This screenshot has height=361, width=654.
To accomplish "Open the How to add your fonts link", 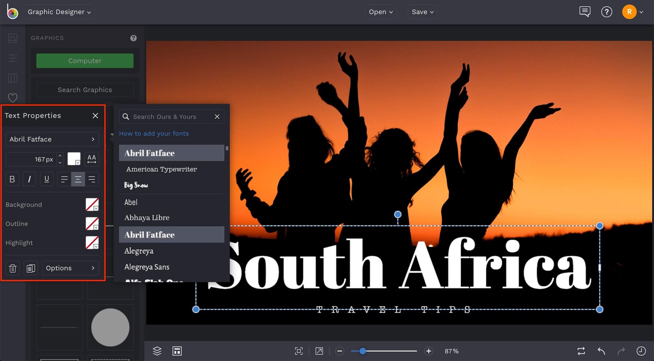I will coord(154,134).
